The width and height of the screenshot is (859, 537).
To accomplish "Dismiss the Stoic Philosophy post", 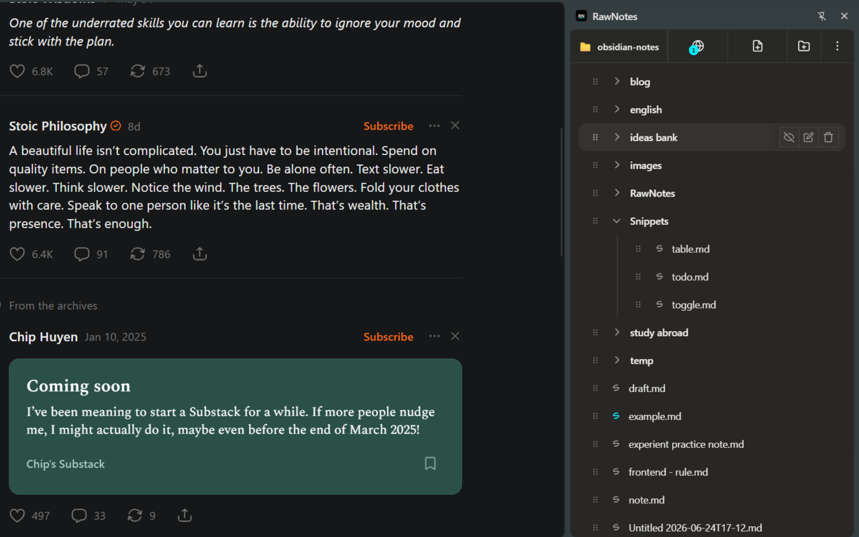I will tap(455, 126).
